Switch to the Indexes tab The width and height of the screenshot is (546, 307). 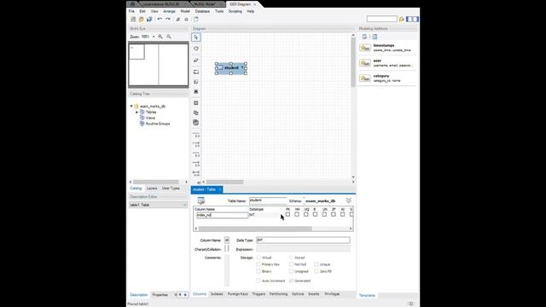point(217,294)
